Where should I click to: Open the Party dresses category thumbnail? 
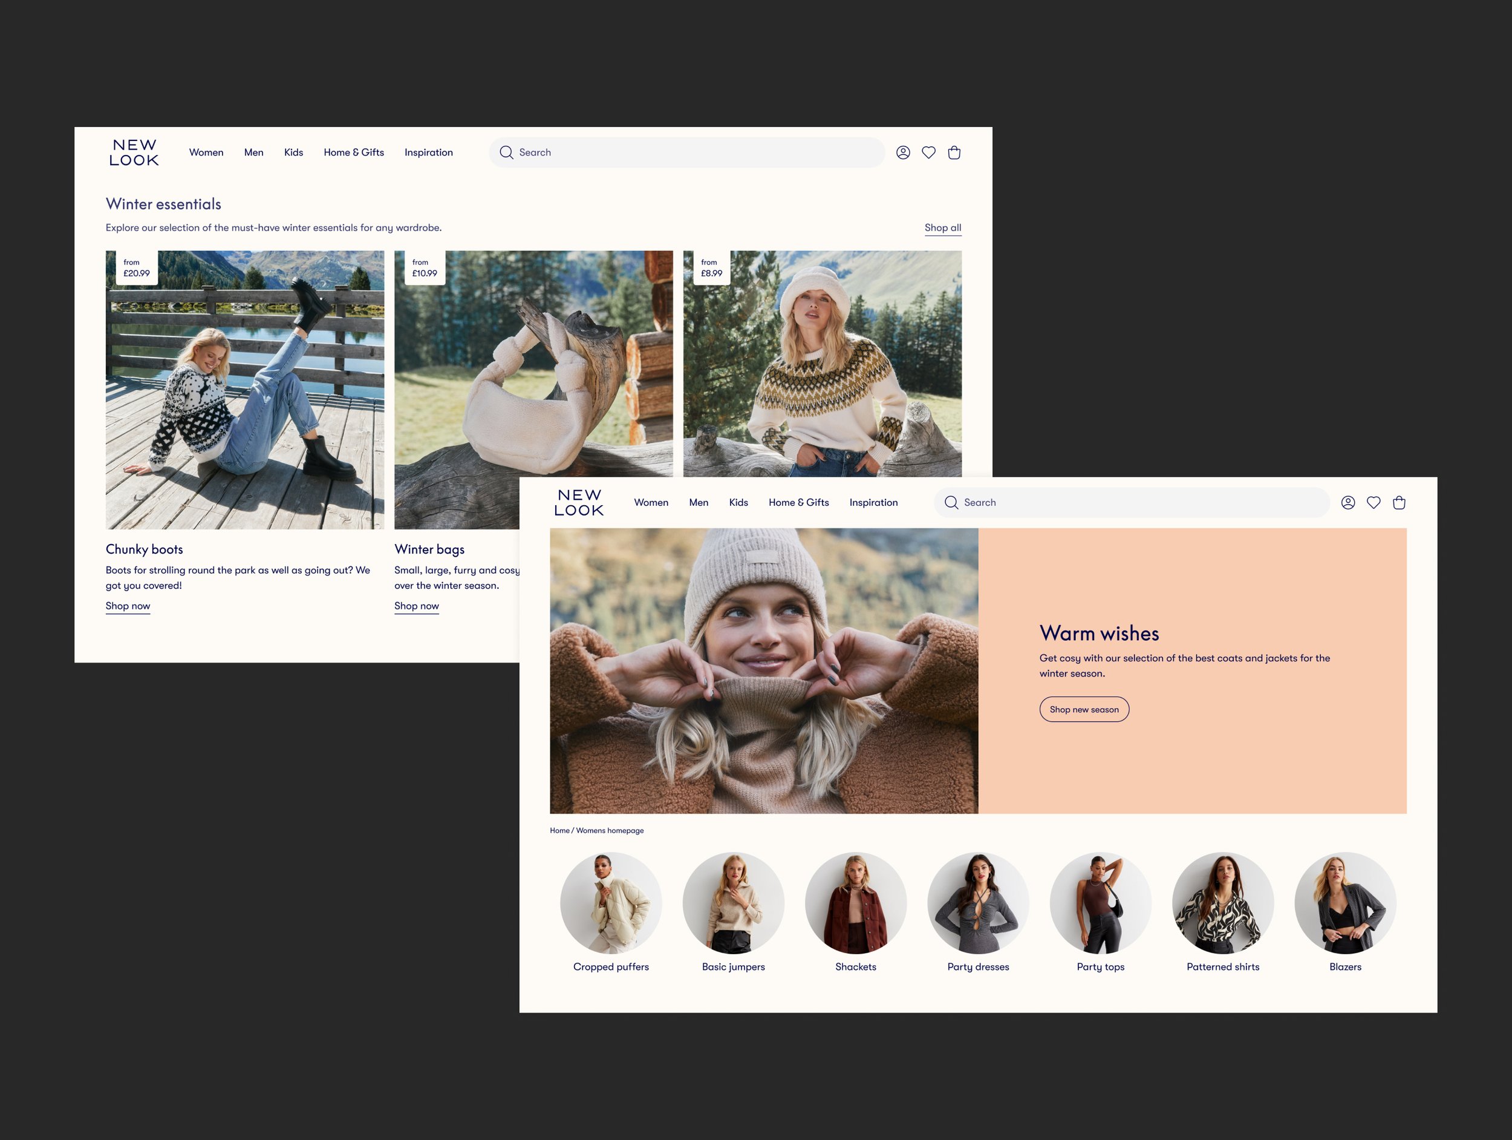click(x=977, y=903)
